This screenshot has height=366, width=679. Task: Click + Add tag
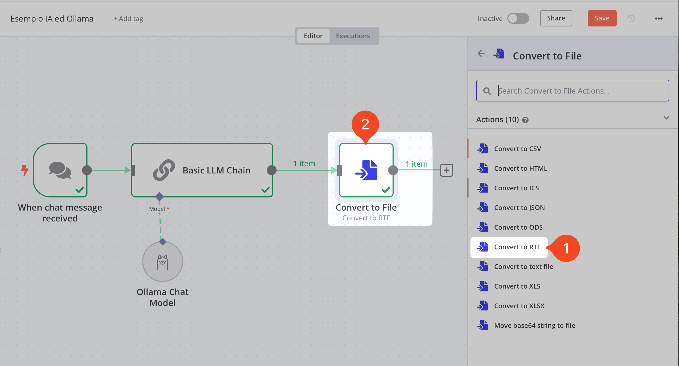pos(128,19)
